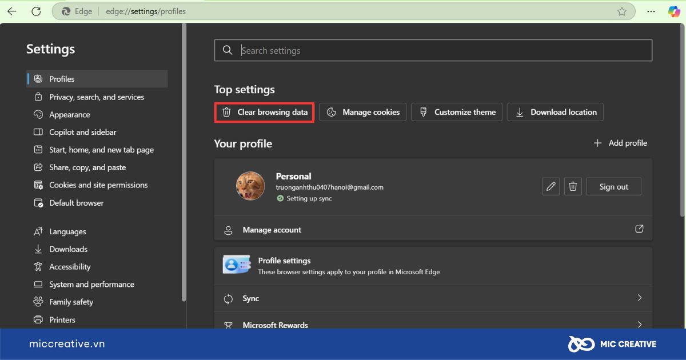This screenshot has height=360, width=686.
Task: Click the Default browser icon in sidebar
Action: click(x=38, y=203)
